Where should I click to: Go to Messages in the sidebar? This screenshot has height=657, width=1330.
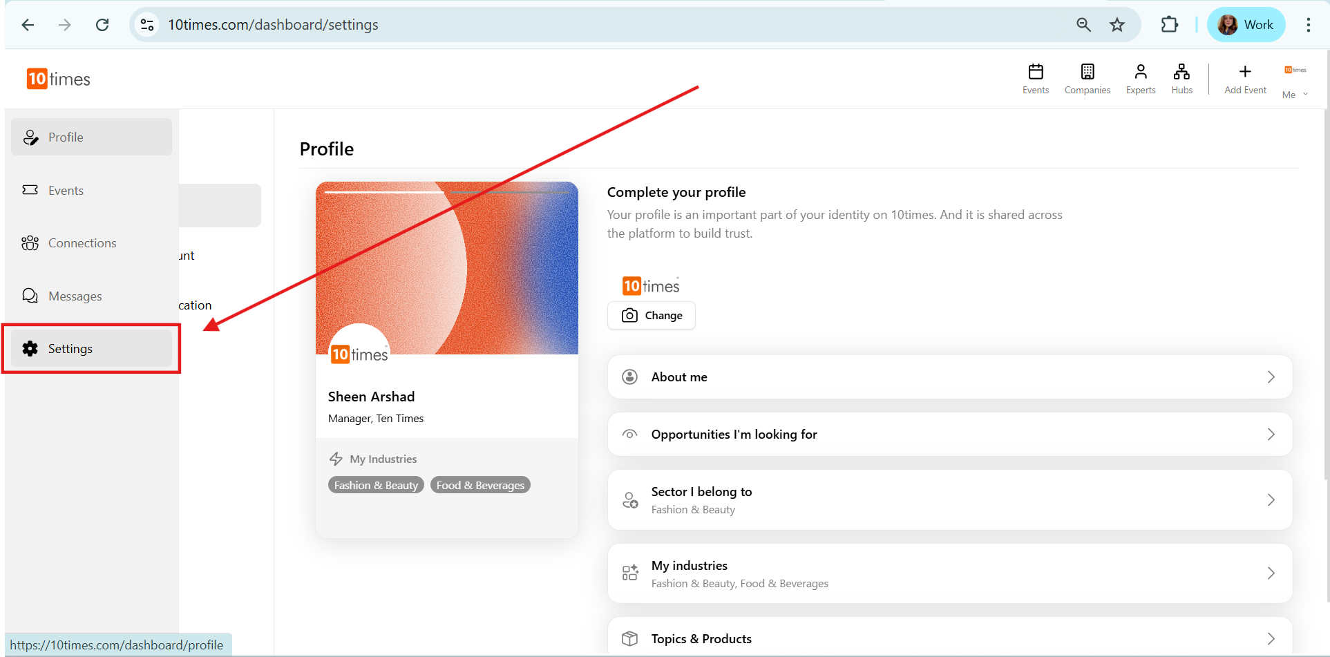coord(75,296)
